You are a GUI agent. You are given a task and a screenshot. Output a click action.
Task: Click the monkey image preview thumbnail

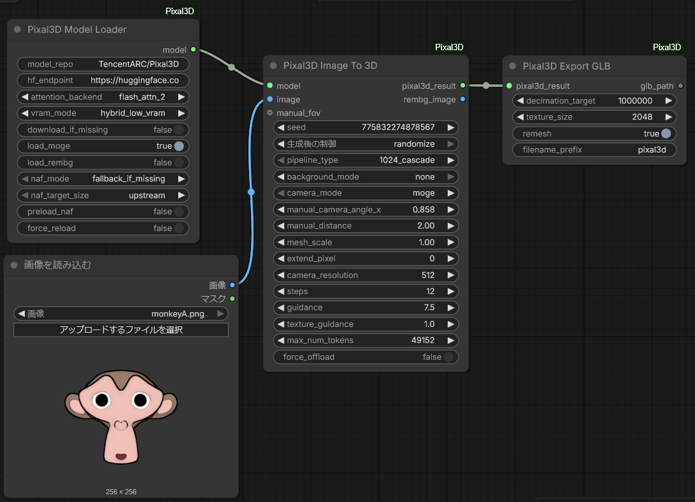click(x=121, y=417)
